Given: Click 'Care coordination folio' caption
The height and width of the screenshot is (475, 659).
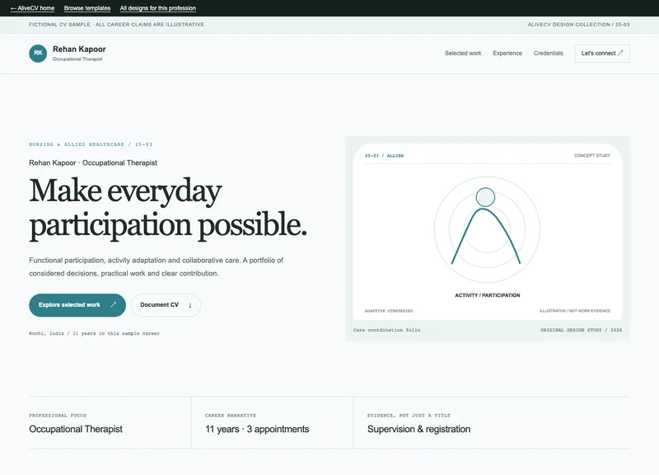Looking at the screenshot, I should tap(386, 330).
